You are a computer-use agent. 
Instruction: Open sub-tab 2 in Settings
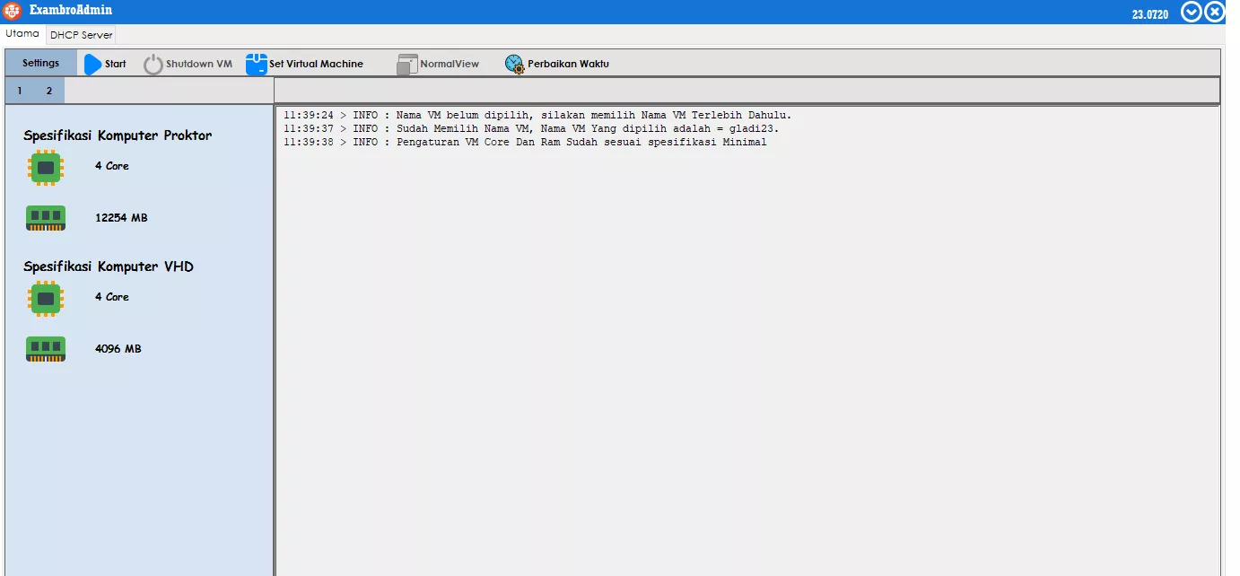click(49, 90)
